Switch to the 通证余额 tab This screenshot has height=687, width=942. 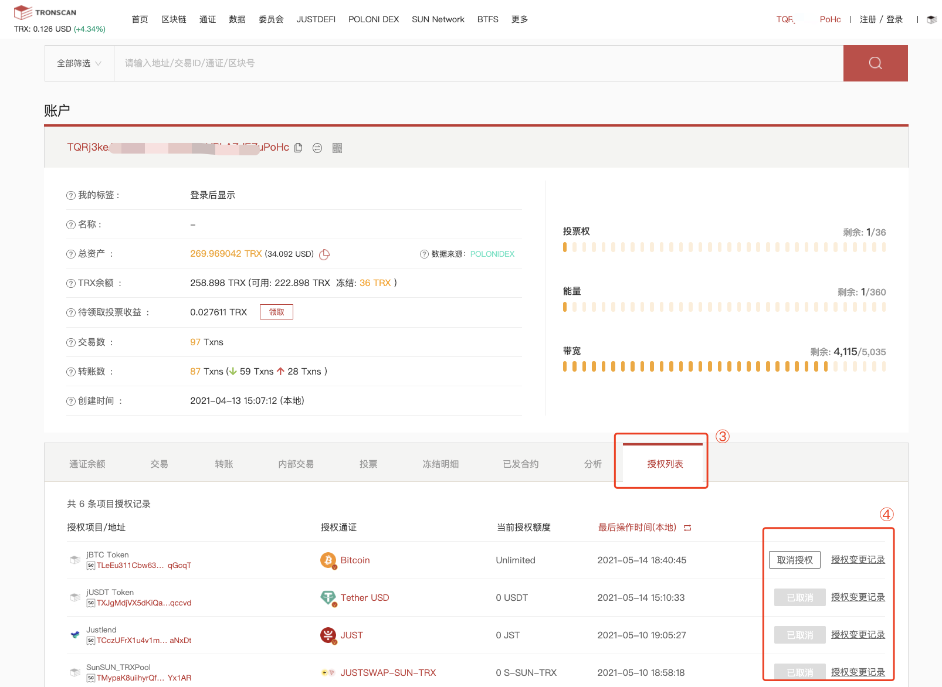coord(87,464)
